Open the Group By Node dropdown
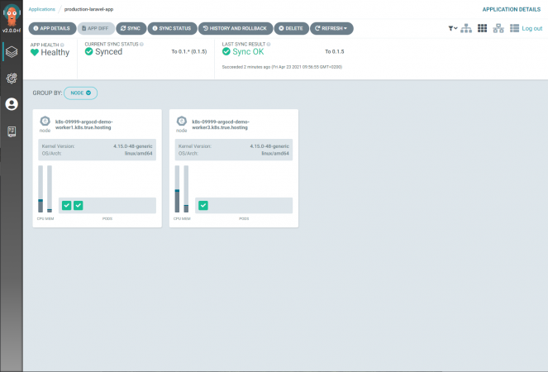 (81, 93)
